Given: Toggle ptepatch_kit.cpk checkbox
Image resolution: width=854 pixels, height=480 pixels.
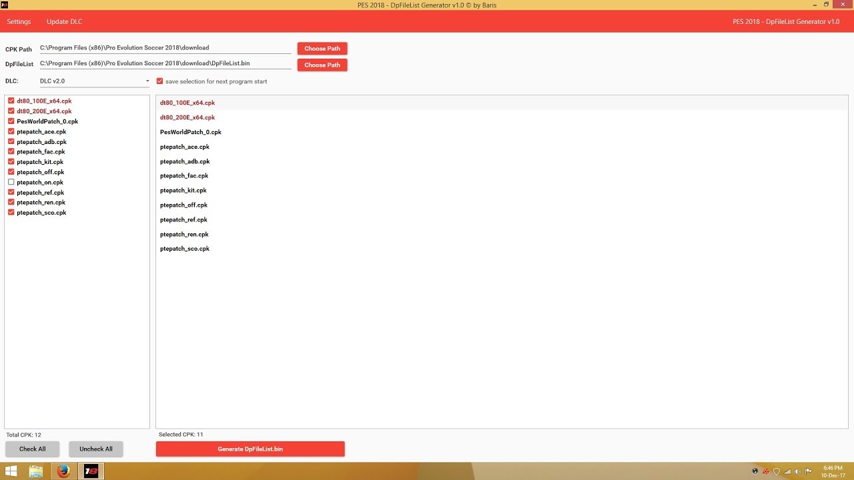Looking at the screenshot, I should click(11, 162).
